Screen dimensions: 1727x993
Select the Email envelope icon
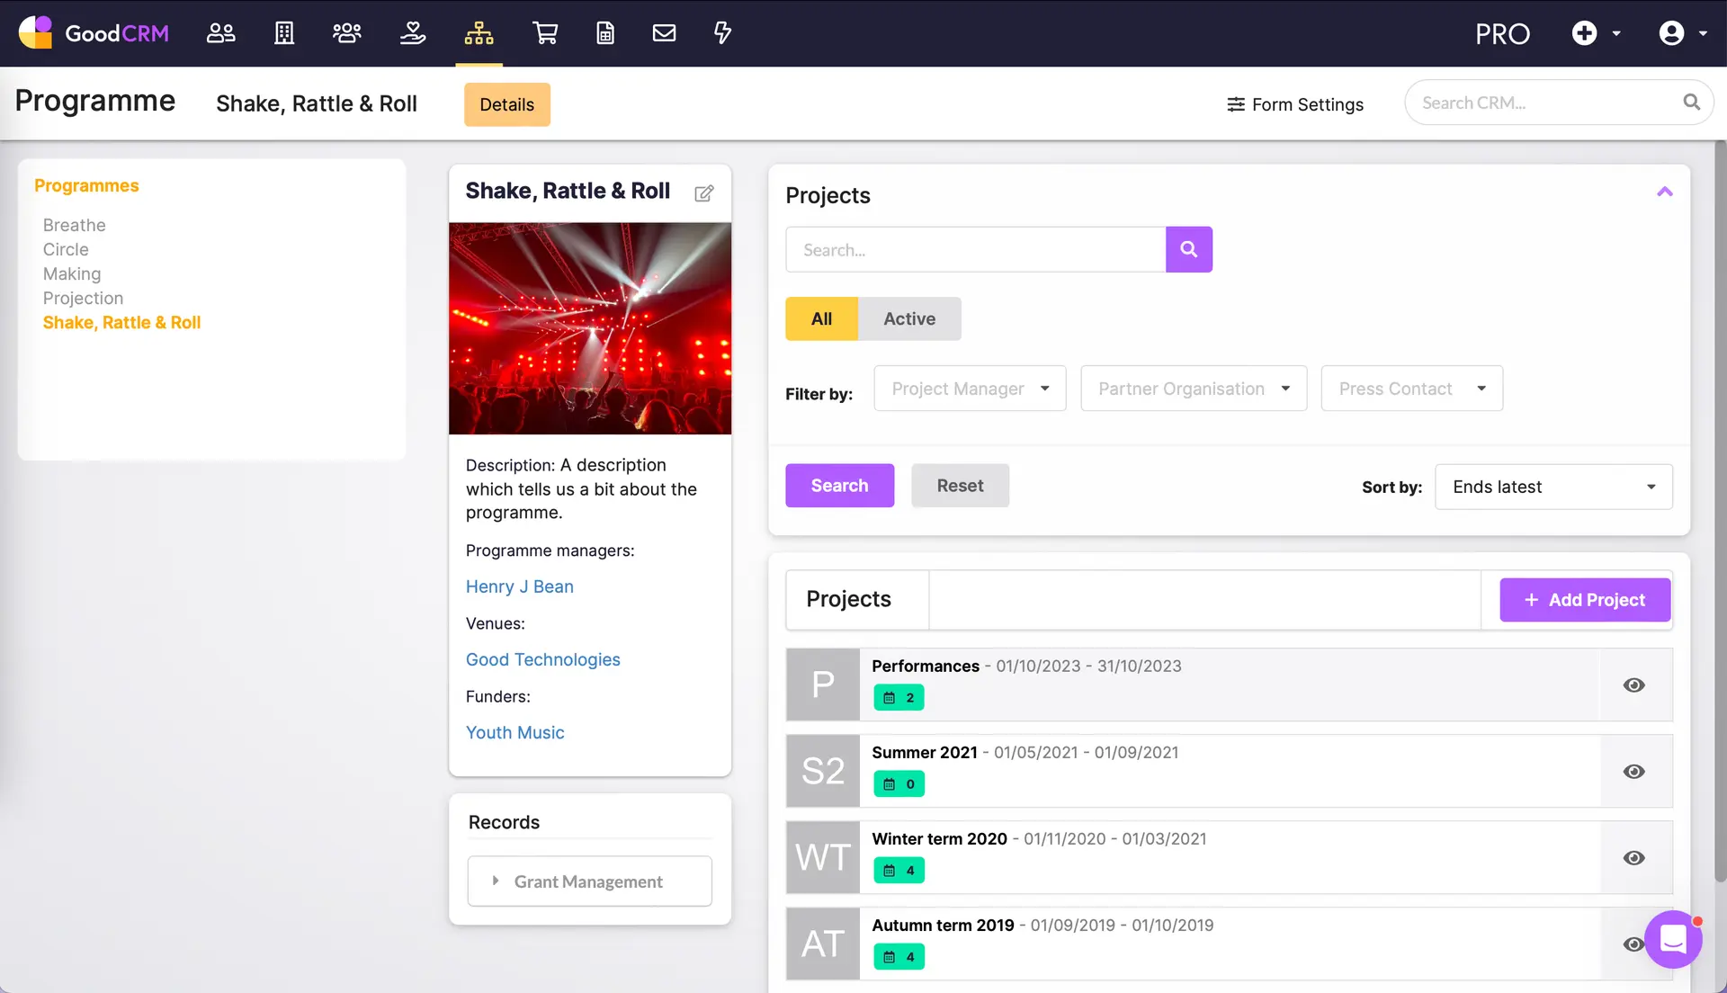click(x=664, y=33)
